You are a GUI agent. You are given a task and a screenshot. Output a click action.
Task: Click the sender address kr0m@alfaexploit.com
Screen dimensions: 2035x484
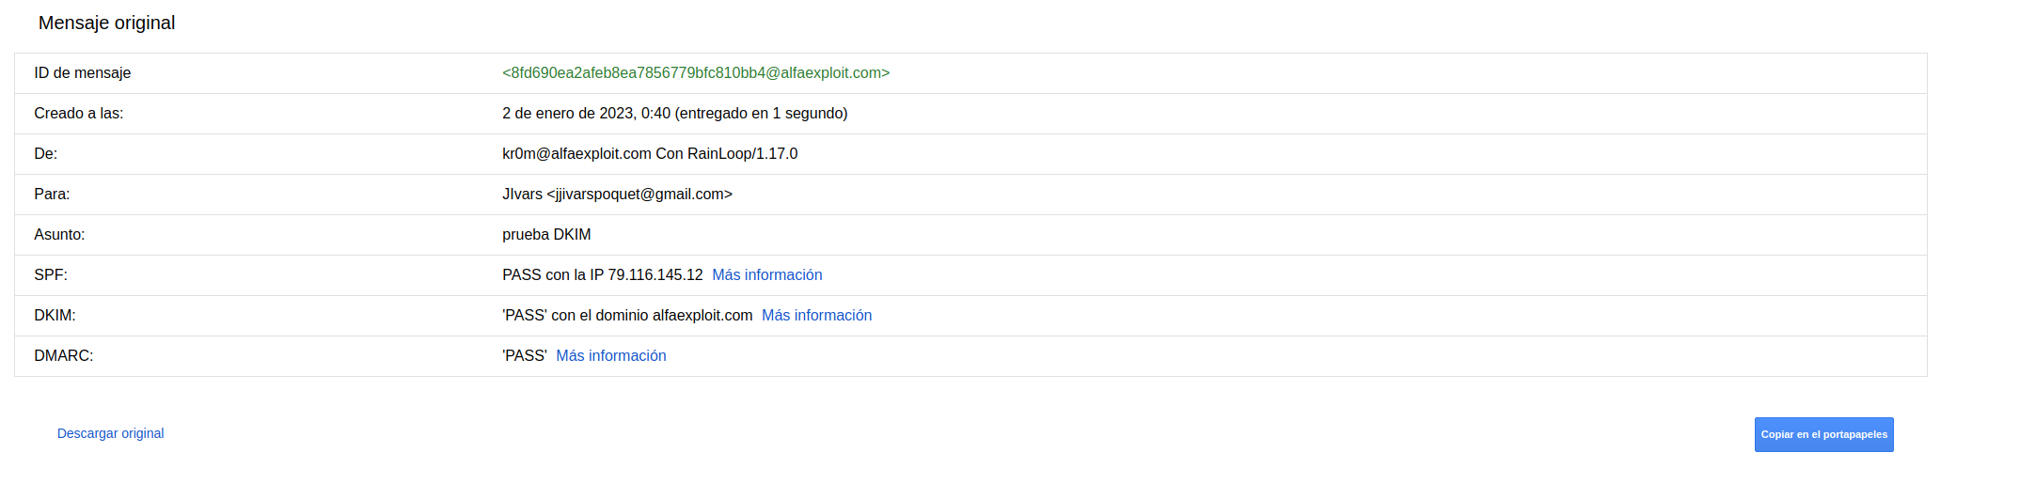(576, 153)
